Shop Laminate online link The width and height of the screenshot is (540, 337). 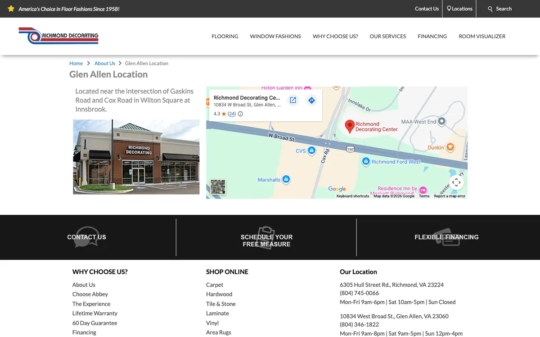[x=217, y=313]
